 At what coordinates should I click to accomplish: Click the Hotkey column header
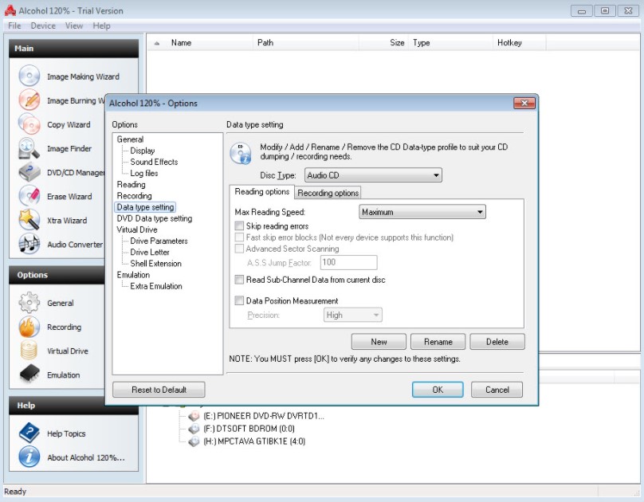(x=520, y=43)
